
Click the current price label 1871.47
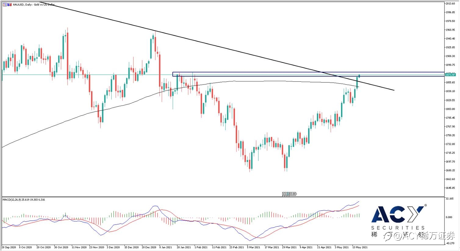[450, 75]
